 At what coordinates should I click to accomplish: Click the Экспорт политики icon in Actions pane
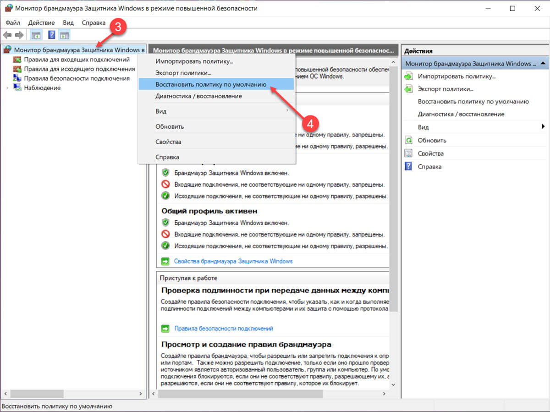tap(408, 89)
